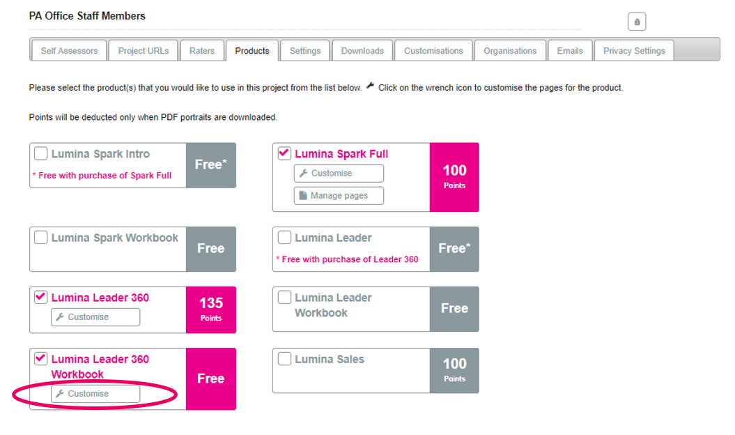Click the Lumina Leader product checkbox
The width and height of the screenshot is (735, 435).
coord(284,238)
